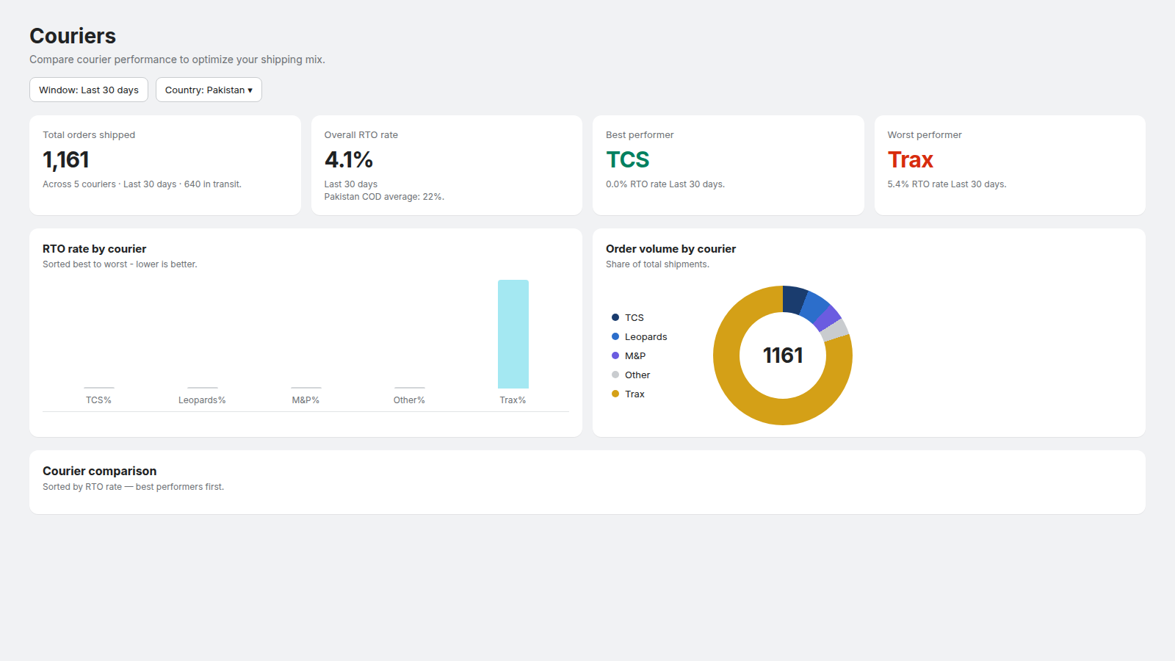The image size is (1175, 661).
Task: Click the Trax worst performer name
Action: click(x=910, y=159)
